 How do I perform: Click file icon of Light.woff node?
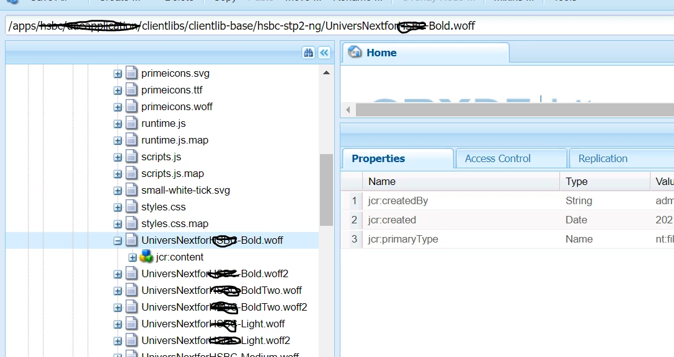[x=131, y=324]
